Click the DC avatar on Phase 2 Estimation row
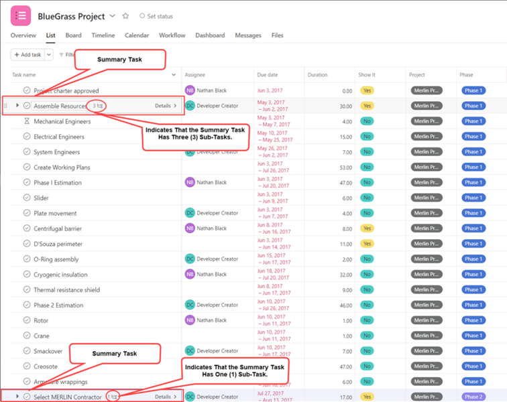Screen dimensions: 507x402 [190, 305]
